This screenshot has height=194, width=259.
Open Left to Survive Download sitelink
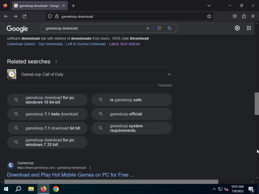tap(86, 44)
